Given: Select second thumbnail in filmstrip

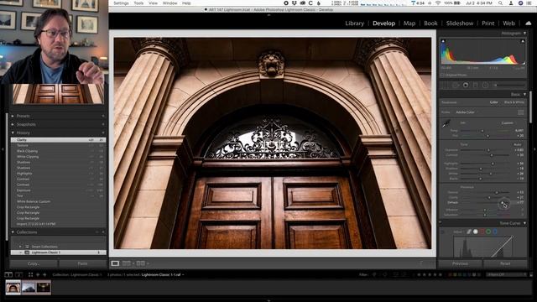Looking at the screenshot, I should 29,288.
